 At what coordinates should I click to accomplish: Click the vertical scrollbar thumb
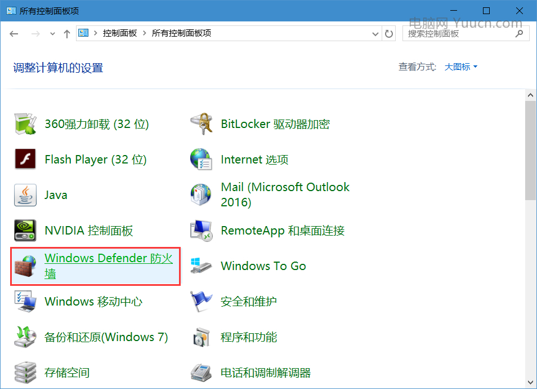click(x=530, y=151)
